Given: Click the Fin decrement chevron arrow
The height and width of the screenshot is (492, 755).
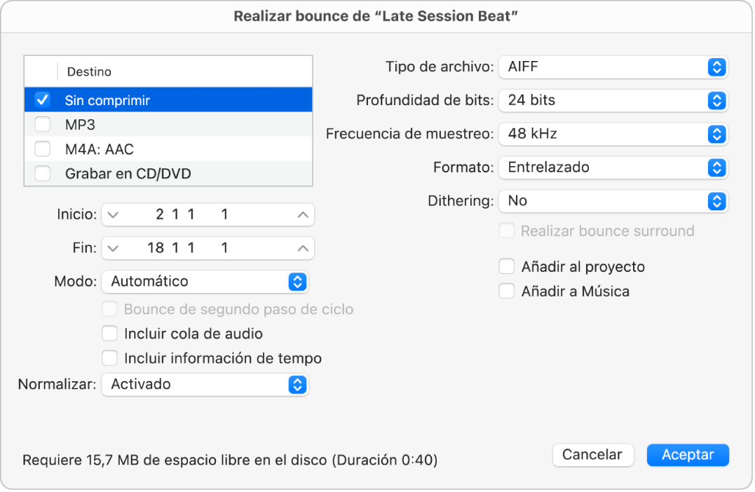Looking at the screenshot, I should [x=114, y=248].
